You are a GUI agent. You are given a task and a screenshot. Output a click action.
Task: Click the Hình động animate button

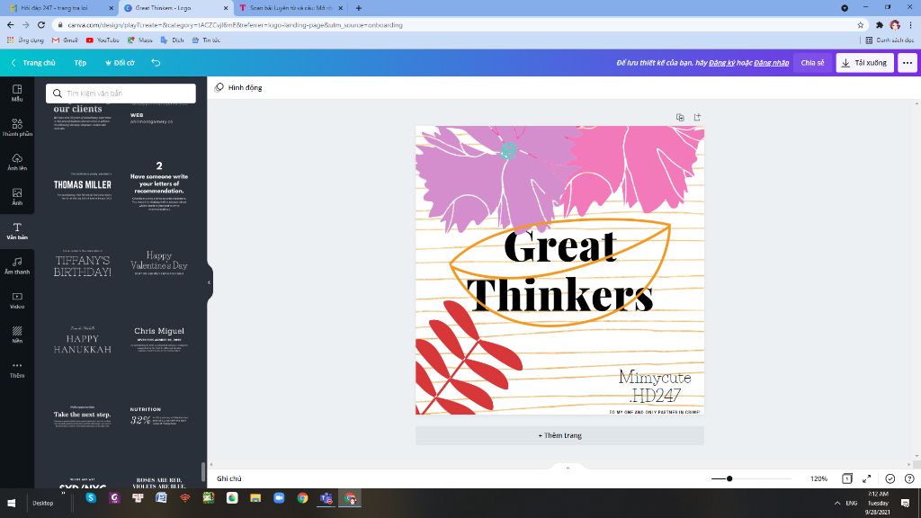click(x=238, y=87)
